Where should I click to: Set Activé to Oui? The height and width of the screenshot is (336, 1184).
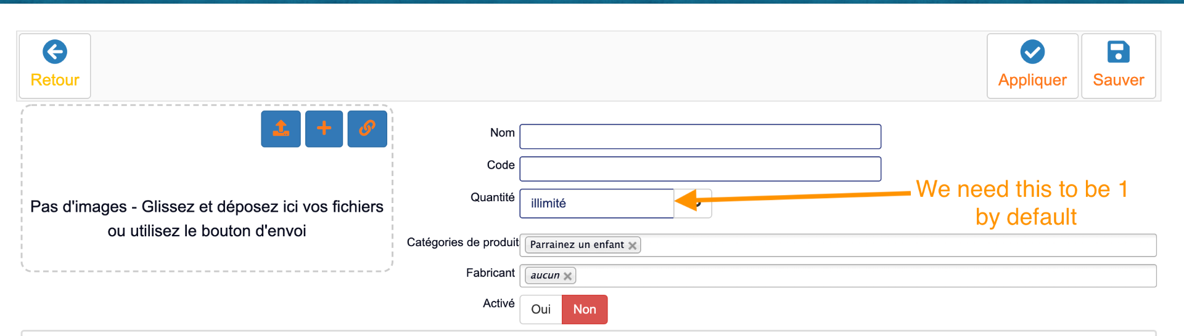coord(541,310)
